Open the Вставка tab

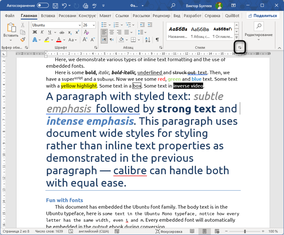point(48,16)
